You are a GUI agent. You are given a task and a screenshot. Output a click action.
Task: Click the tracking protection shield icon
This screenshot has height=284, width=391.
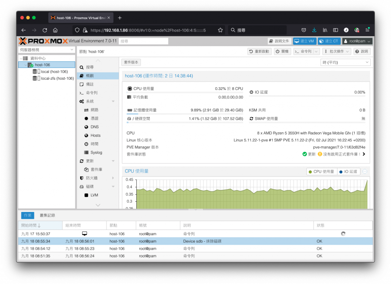point(77,30)
